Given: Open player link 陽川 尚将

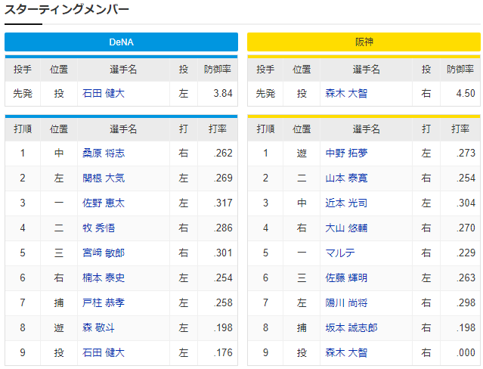Looking at the screenshot, I should coord(346,303).
